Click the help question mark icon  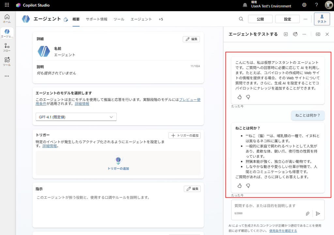click(316, 5)
